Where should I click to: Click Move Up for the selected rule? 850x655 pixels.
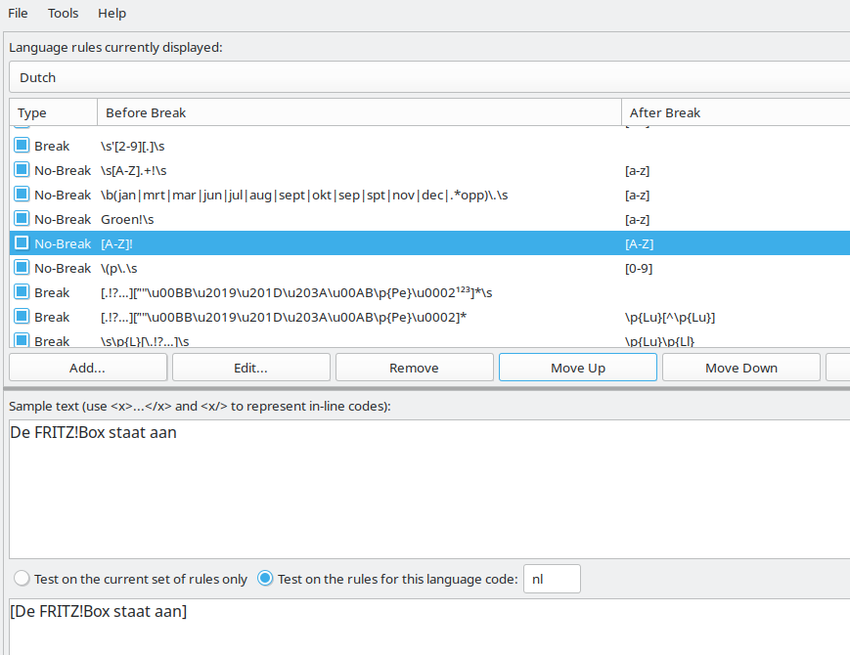[577, 367]
